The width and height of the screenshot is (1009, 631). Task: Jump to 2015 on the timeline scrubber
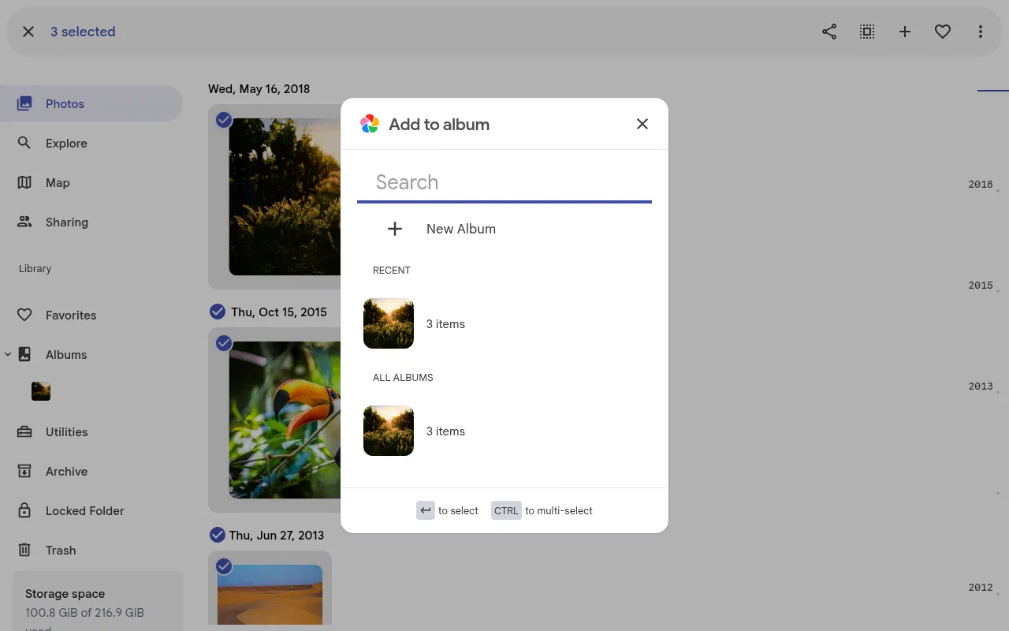[981, 286]
